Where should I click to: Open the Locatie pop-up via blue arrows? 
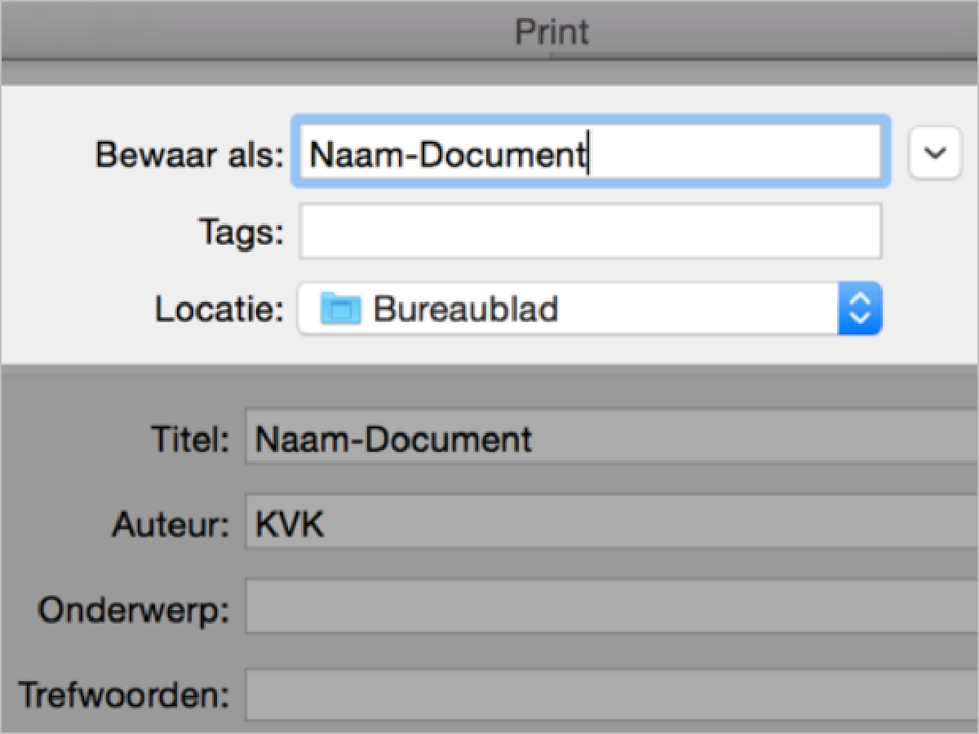click(860, 309)
